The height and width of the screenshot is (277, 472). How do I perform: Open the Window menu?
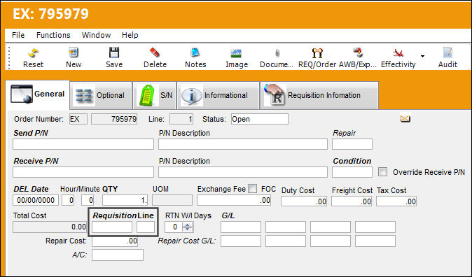97,35
